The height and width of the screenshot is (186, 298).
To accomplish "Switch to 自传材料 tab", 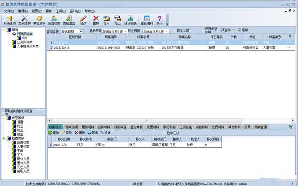I will [104, 127].
